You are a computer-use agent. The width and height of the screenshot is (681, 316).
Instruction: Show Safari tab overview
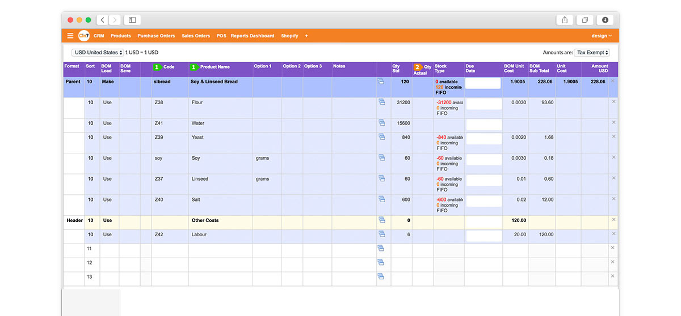point(585,20)
